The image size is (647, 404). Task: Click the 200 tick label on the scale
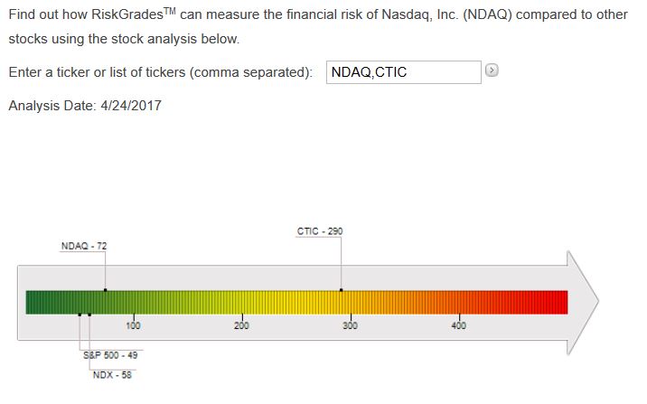point(242,325)
